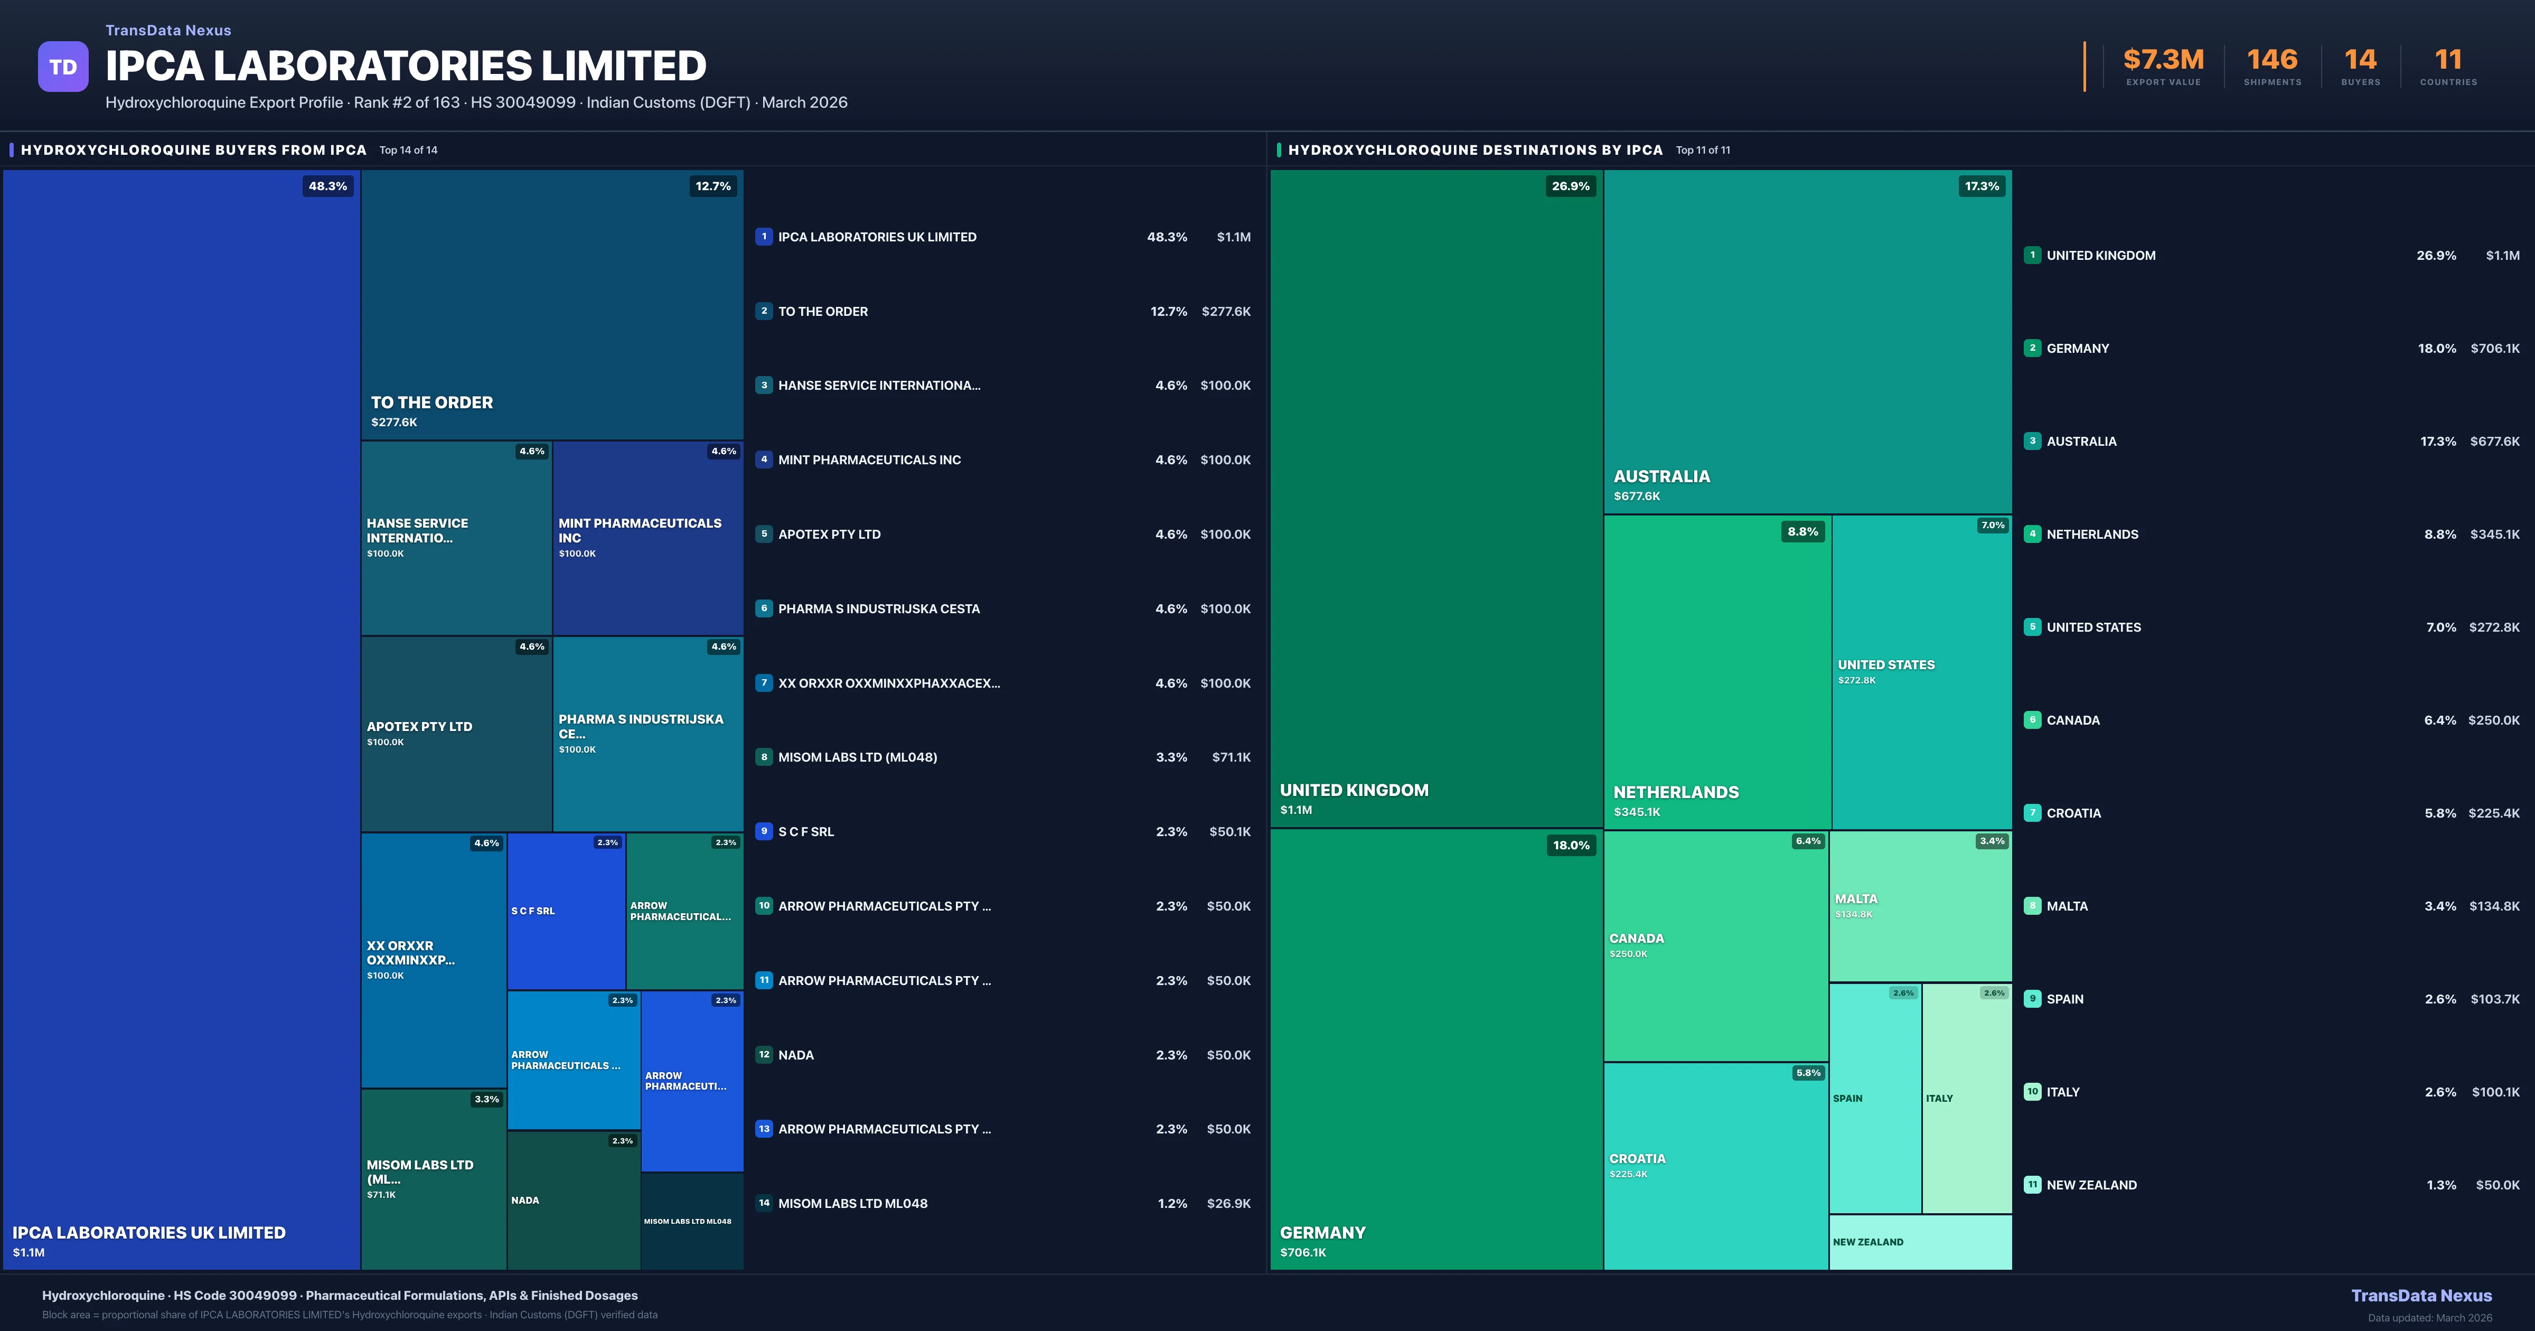Viewport: 2535px width, 1331px height.
Task: Click the Hydroxychloroquine Buyers From IPCA heading
Action: pyautogui.click(x=193, y=149)
